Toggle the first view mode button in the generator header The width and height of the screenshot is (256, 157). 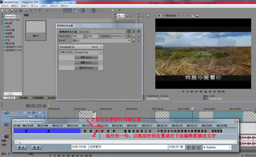pos(129,32)
